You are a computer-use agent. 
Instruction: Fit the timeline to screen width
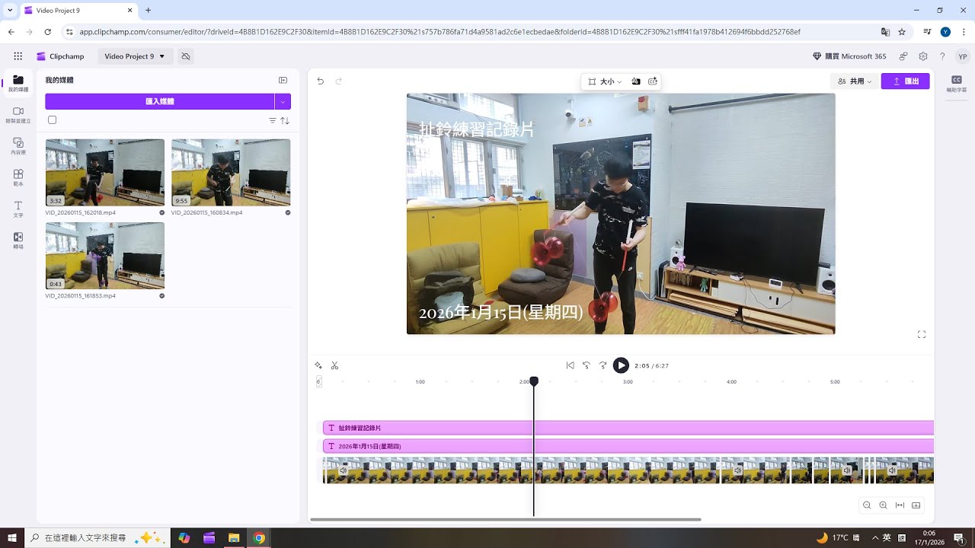(x=900, y=505)
